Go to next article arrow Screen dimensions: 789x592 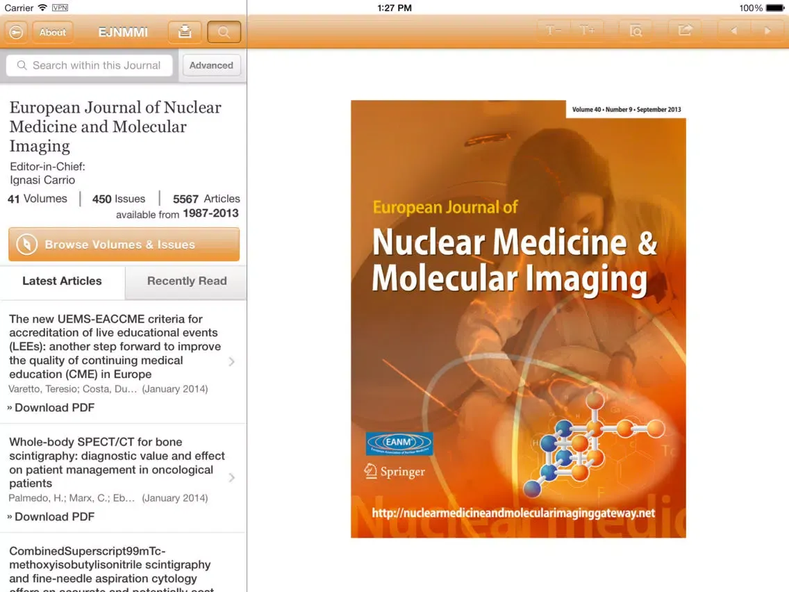tap(767, 31)
